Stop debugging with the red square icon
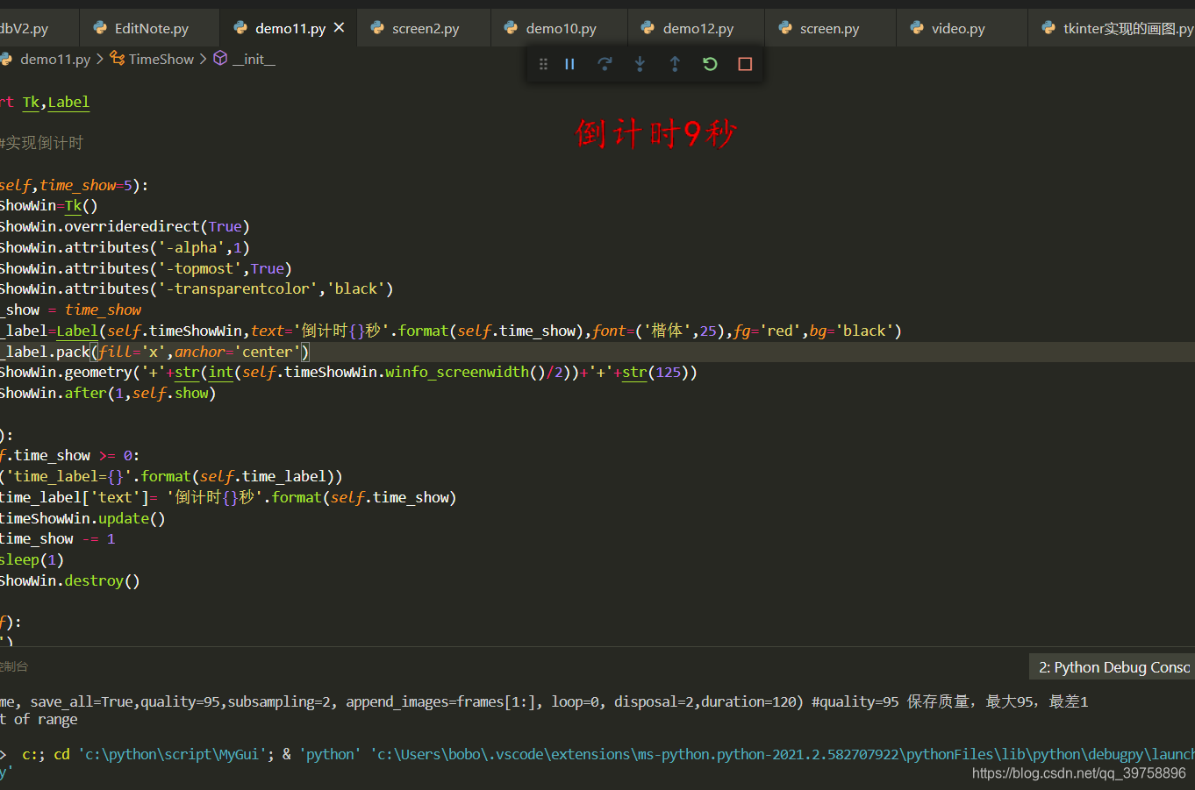This screenshot has height=790, width=1195. point(745,63)
